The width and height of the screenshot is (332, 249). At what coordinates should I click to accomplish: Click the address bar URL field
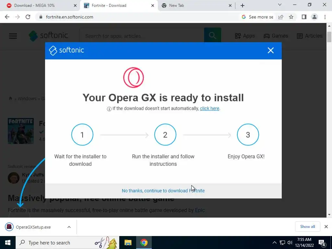[137, 17]
